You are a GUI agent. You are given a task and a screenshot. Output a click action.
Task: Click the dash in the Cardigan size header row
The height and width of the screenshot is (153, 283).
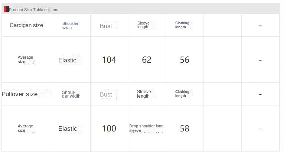(x=260, y=26)
